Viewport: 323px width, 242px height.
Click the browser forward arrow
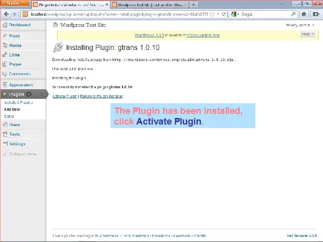click(14, 14)
